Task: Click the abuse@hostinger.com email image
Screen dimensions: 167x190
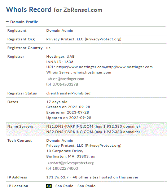Action: point(66,79)
